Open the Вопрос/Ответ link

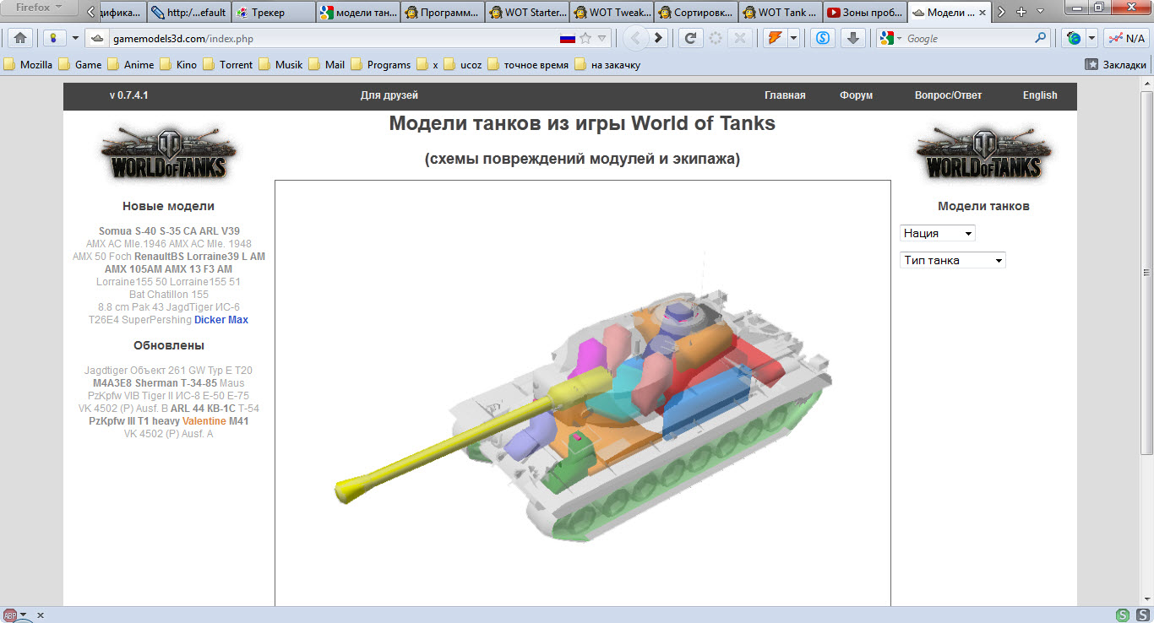(948, 95)
